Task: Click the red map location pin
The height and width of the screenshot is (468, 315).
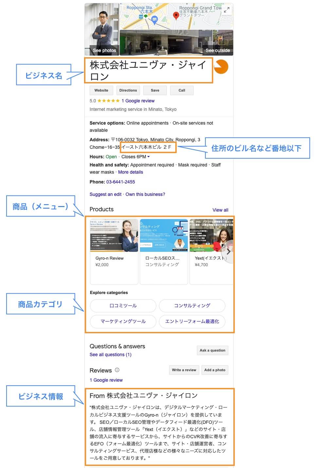Action: point(176,15)
